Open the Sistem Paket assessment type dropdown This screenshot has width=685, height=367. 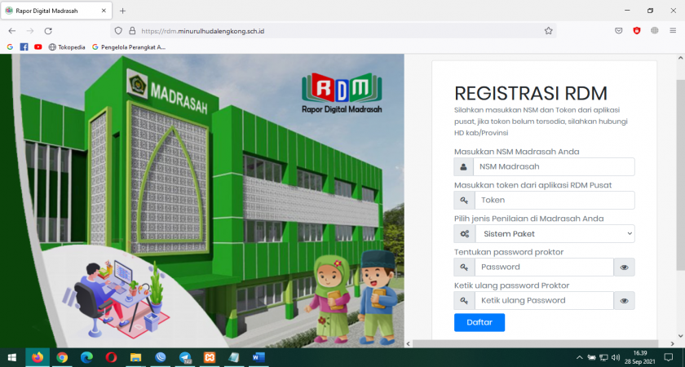pyautogui.click(x=555, y=234)
